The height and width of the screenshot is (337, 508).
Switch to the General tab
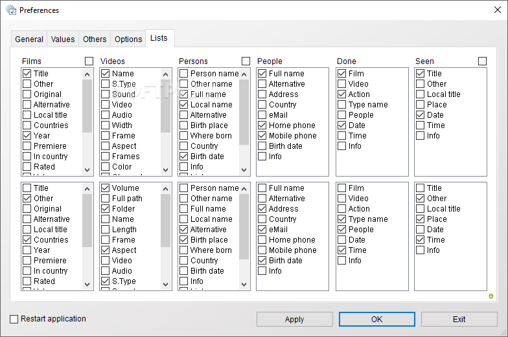pyautogui.click(x=29, y=39)
